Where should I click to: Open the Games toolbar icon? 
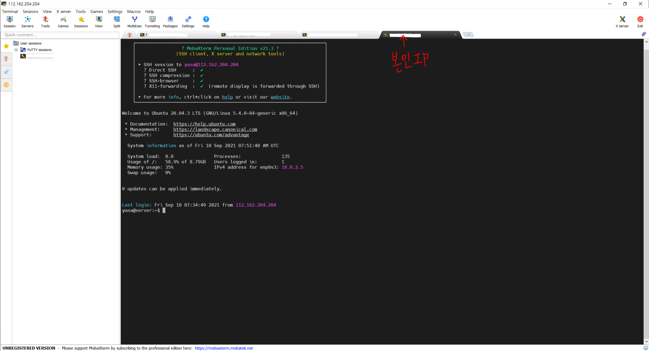63,22
